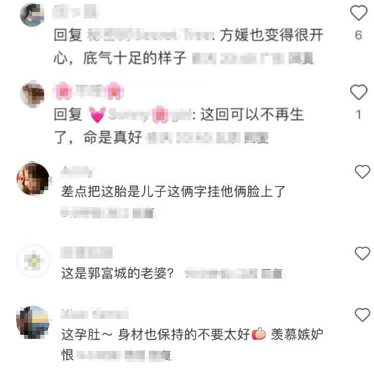Tap the reply label under 羡慕嫉妒恨 comment
Image resolution: width=374 pixels, height=369 pixels.
point(160,356)
